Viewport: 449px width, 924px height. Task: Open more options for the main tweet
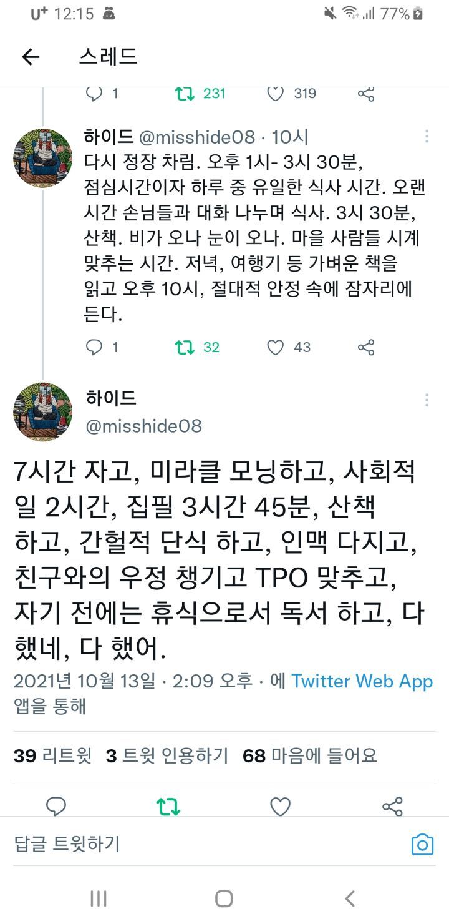(x=427, y=400)
